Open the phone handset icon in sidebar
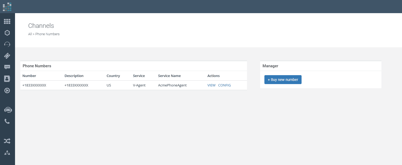The image size is (402, 165). 7,121
